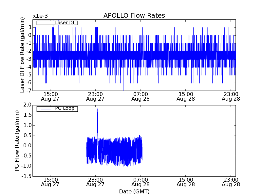Click the Date (GMT) x-axis label
The width and height of the screenshot is (262, 196).
pos(134,191)
